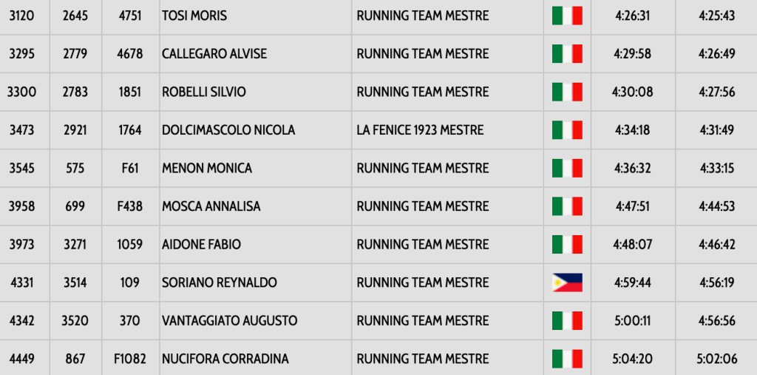Click the team LA FENICE 1923 MESTRE
The image size is (757, 375).
click(x=420, y=130)
